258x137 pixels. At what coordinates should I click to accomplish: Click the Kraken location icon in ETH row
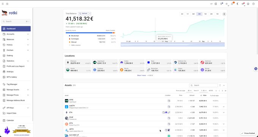pyautogui.click(x=166, y=112)
